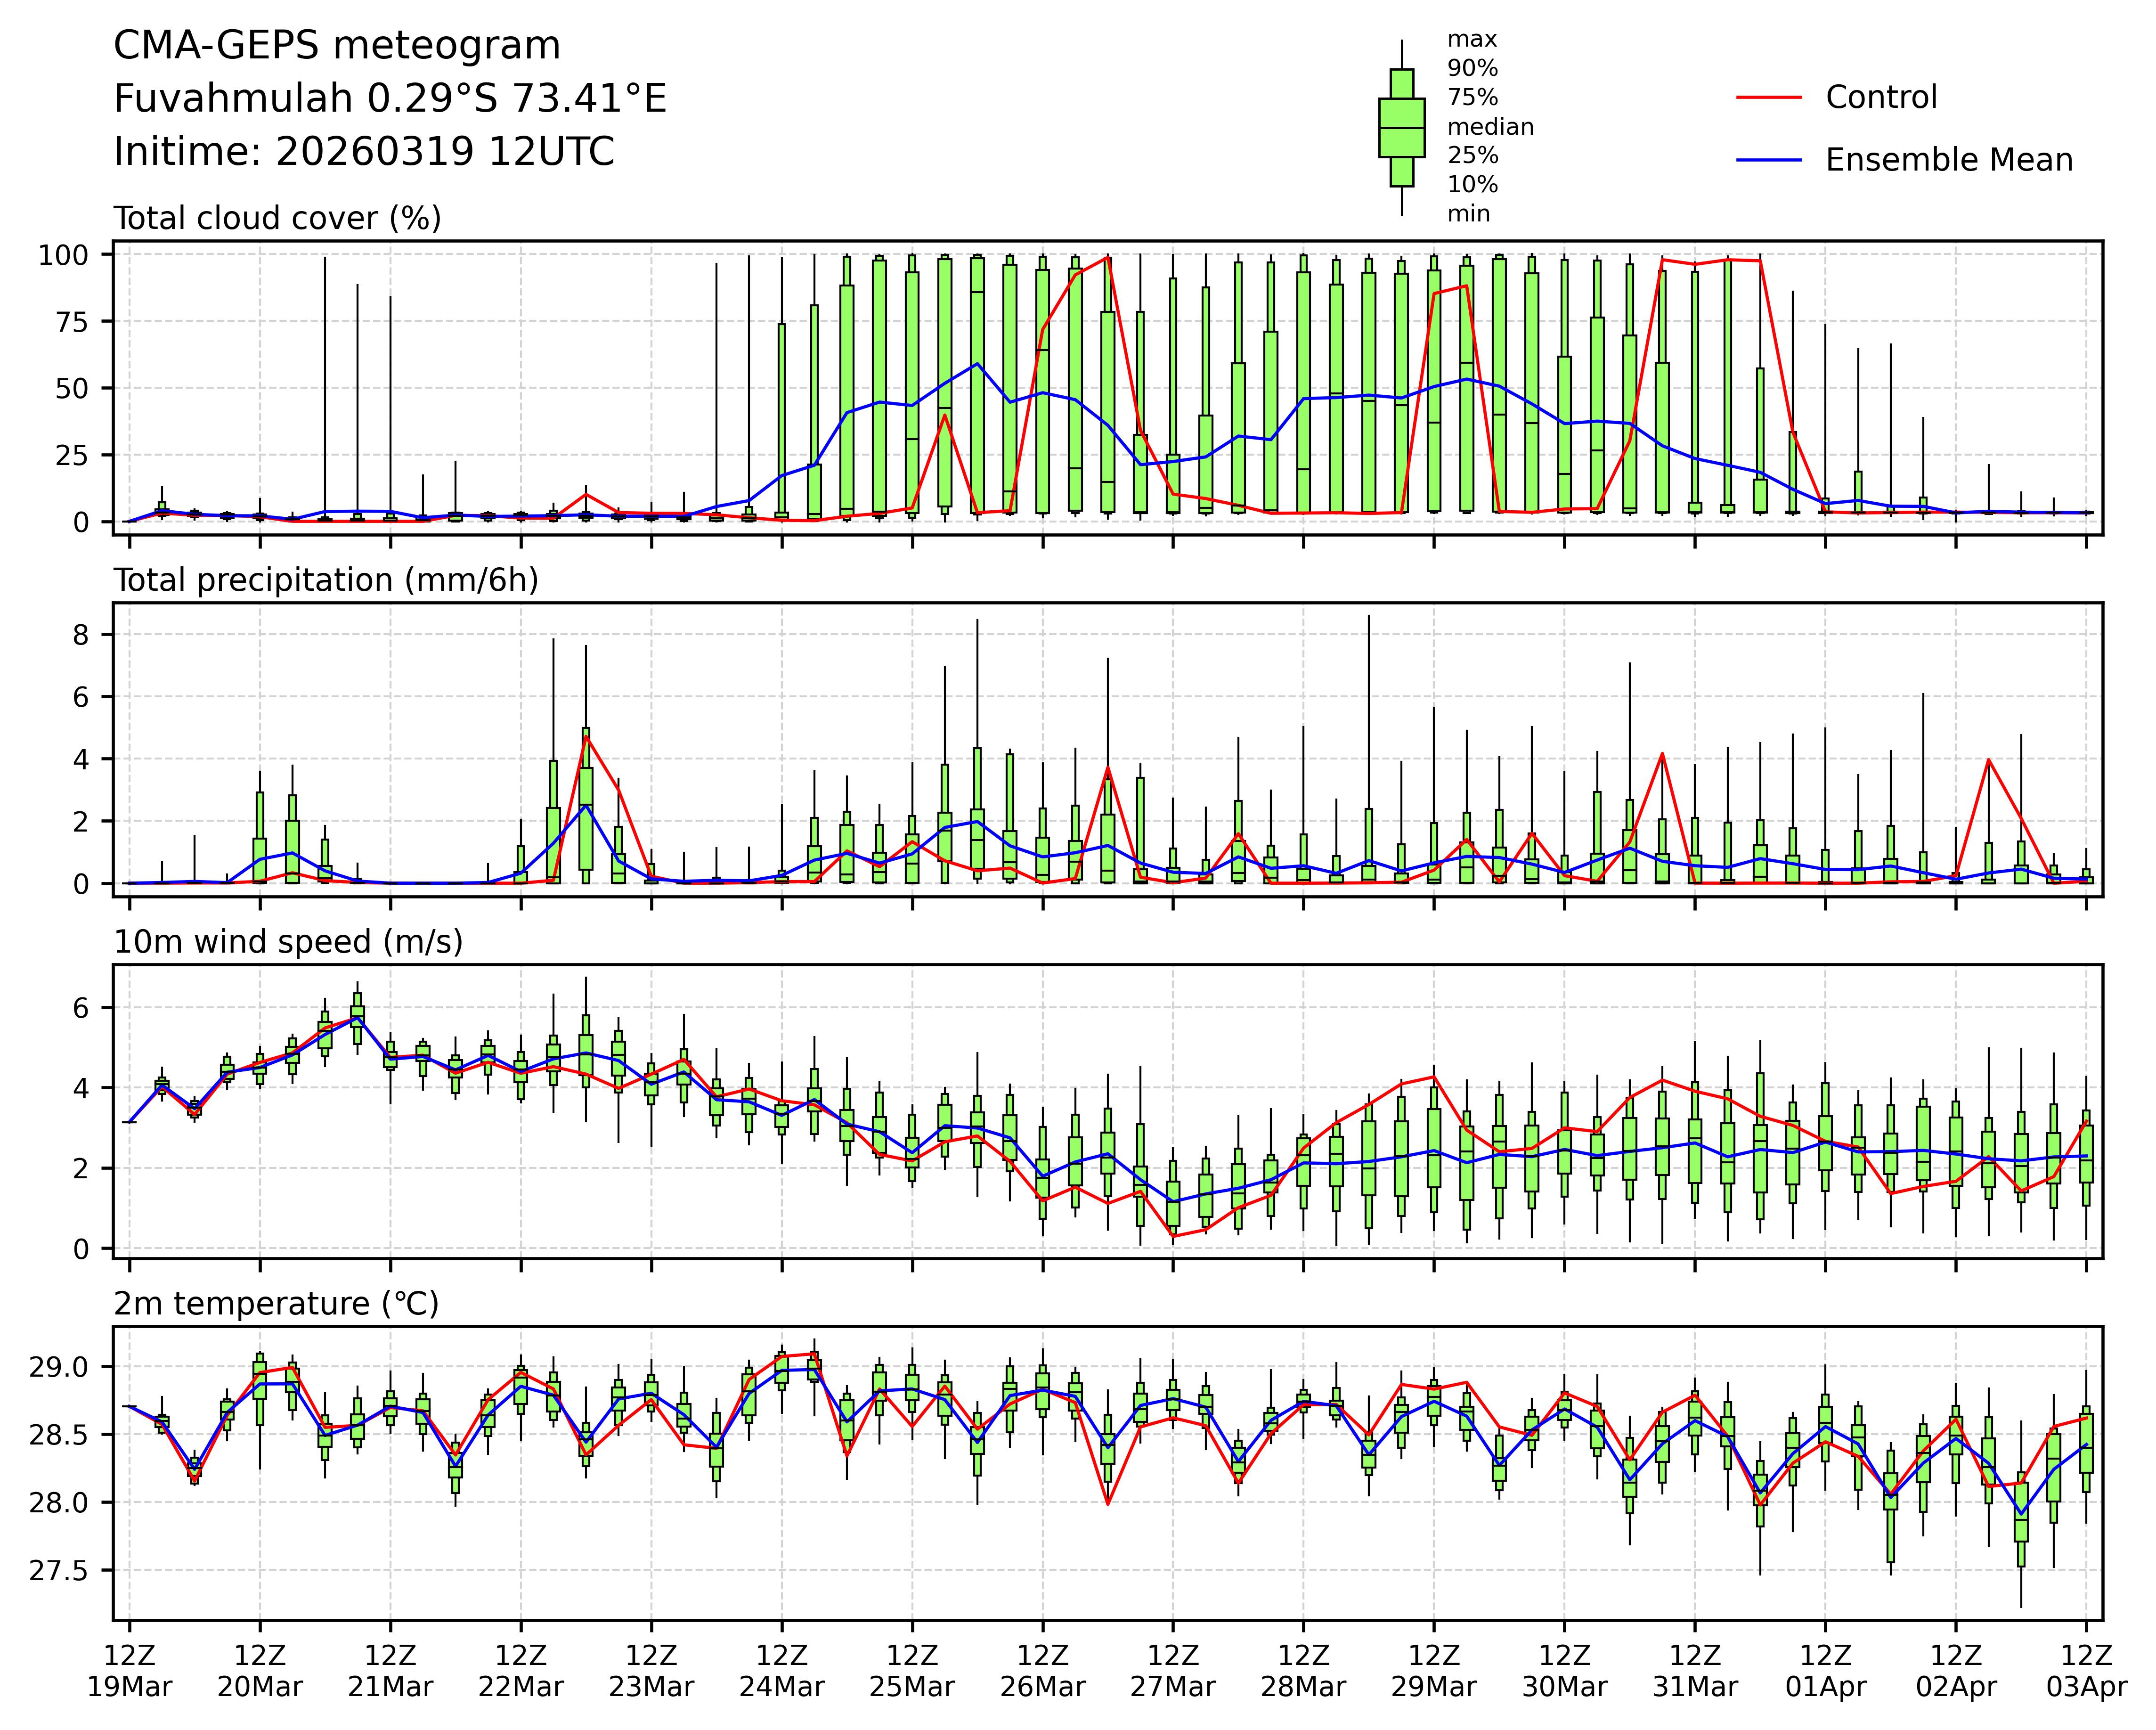2156x1730 pixels.
Task: Click the 'Fuvahmulah 0.29°S 73.41°E' location text
Action: [x=390, y=99]
